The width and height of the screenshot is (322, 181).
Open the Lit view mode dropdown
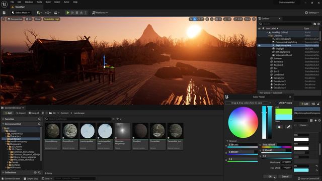tap(29, 19)
